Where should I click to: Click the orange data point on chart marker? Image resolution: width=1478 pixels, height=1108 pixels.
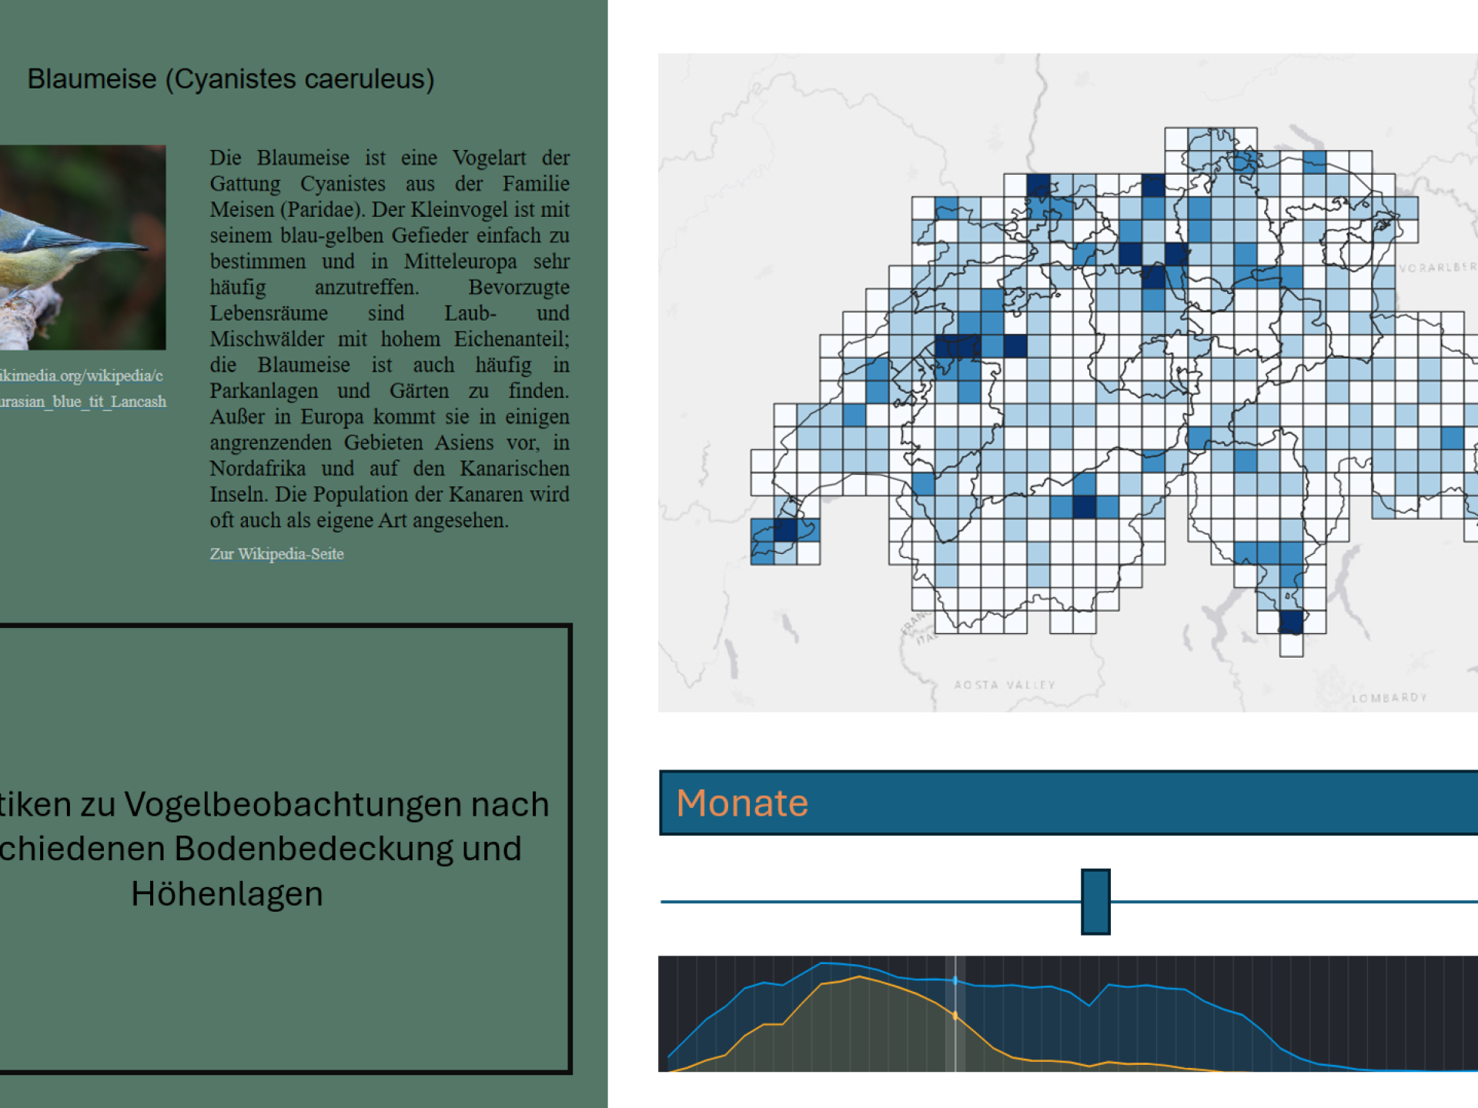tap(955, 1016)
